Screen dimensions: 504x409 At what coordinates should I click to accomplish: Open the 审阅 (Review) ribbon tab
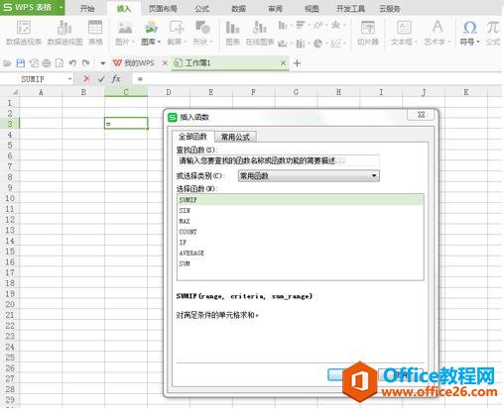point(275,9)
